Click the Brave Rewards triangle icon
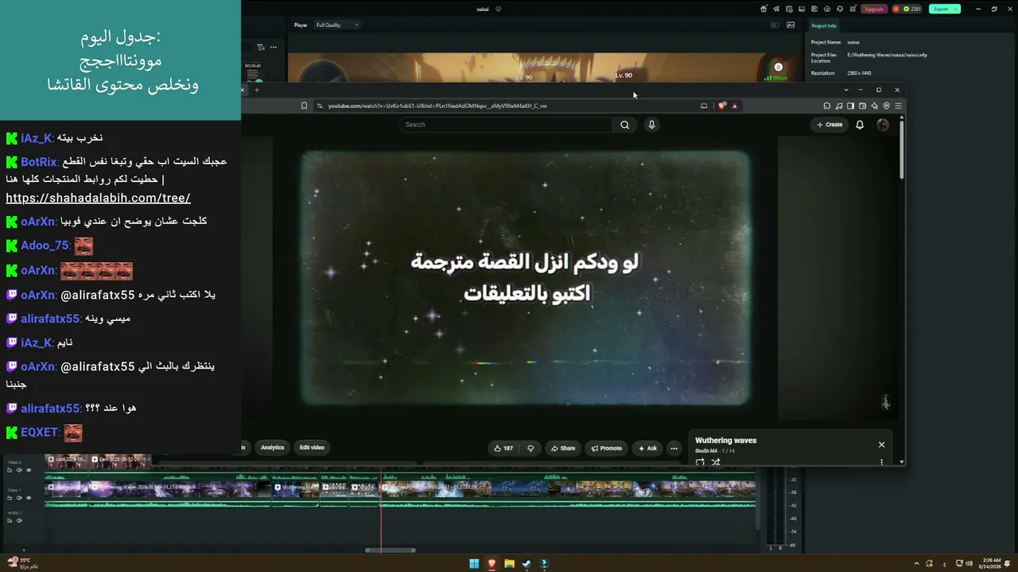Image resolution: width=1018 pixels, height=572 pixels. click(x=735, y=106)
